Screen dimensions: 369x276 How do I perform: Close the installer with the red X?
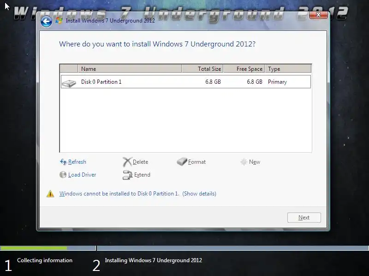click(318, 15)
